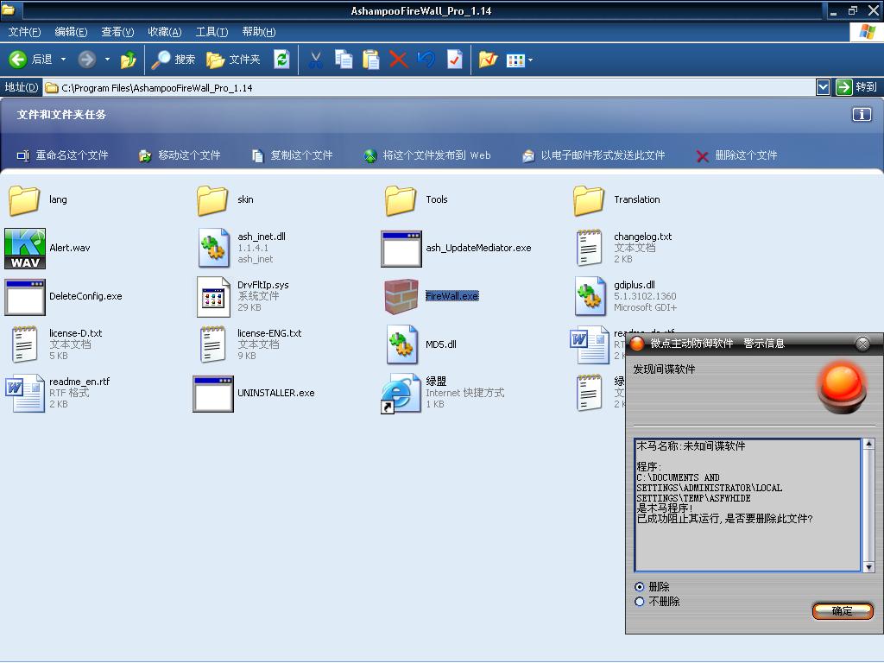Select the UNINSTALLER.exe program icon

[213, 394]
